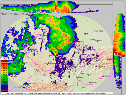Click the Olomouc city label

[77, 52]
